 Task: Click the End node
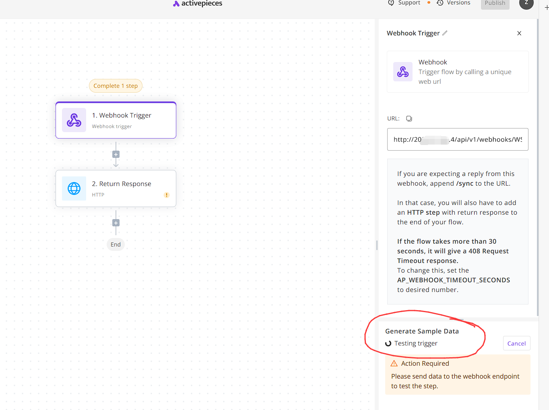coord(116,244)
